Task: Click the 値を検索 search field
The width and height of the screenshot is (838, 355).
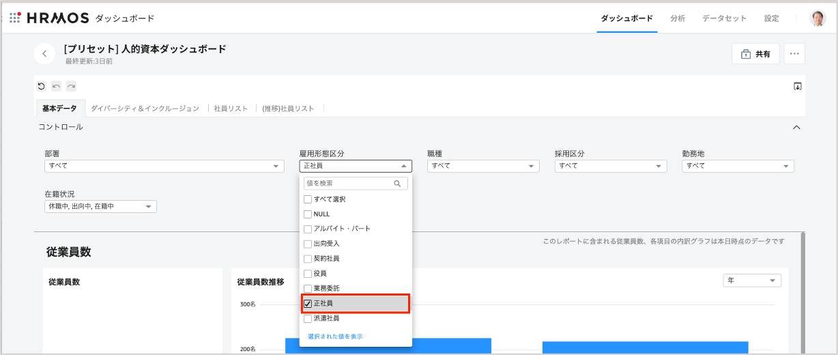Action: (x=349, y=184)
